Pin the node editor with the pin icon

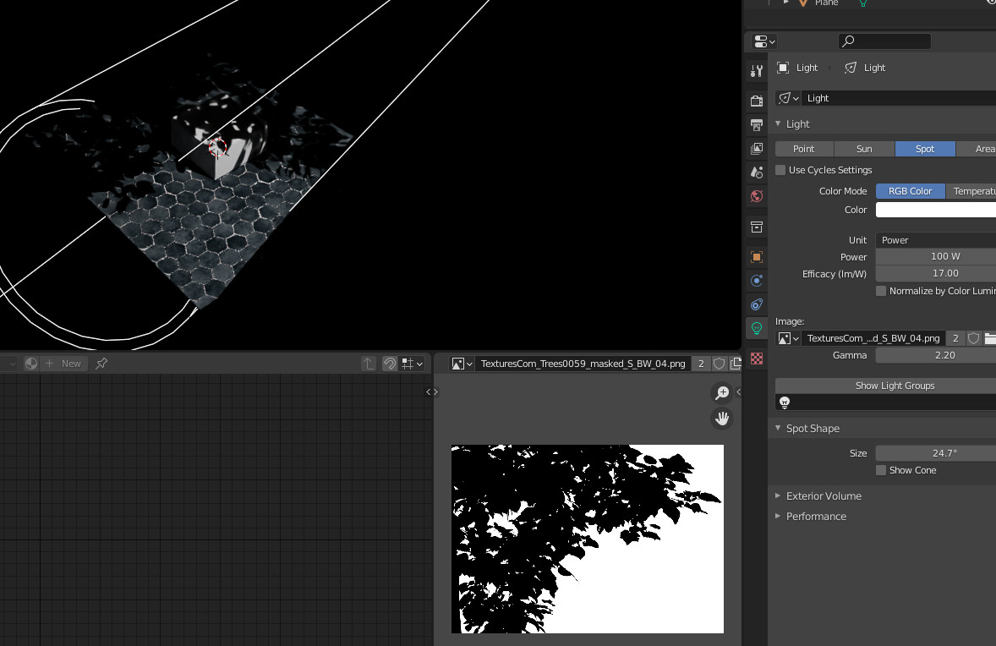(101, 364)
